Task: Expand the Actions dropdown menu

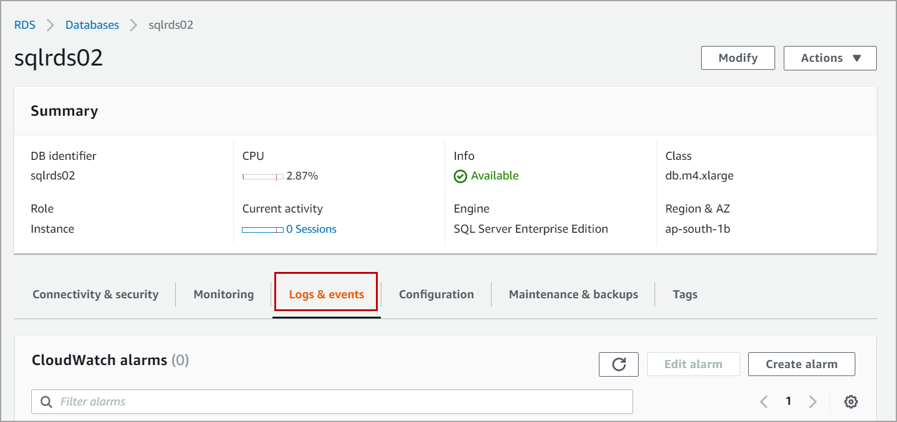Action: tap(830, 58)
